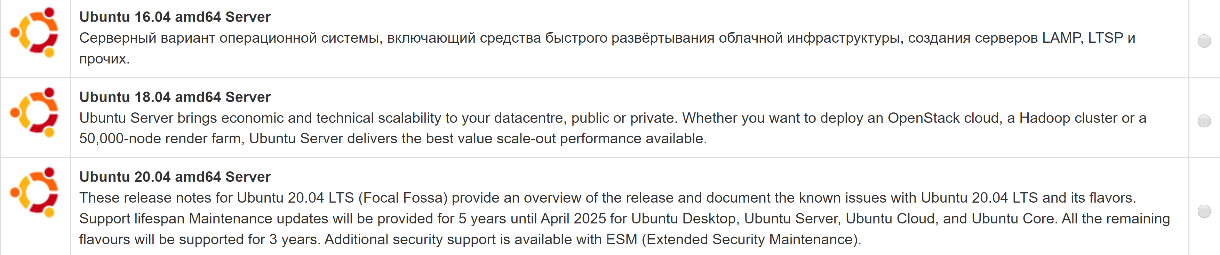Choose the Ubuntu 18.04 amd64 Server radio option
The width and height of the screenshot is (1220, 255).
1204,121
